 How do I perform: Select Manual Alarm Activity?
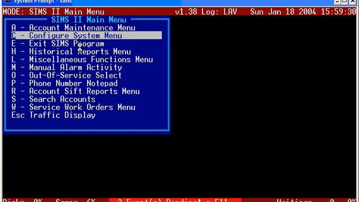[67, 67]
